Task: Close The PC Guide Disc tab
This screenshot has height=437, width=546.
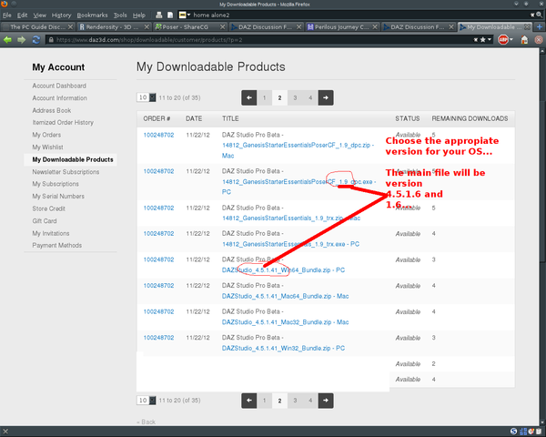Action: [71, 26]
